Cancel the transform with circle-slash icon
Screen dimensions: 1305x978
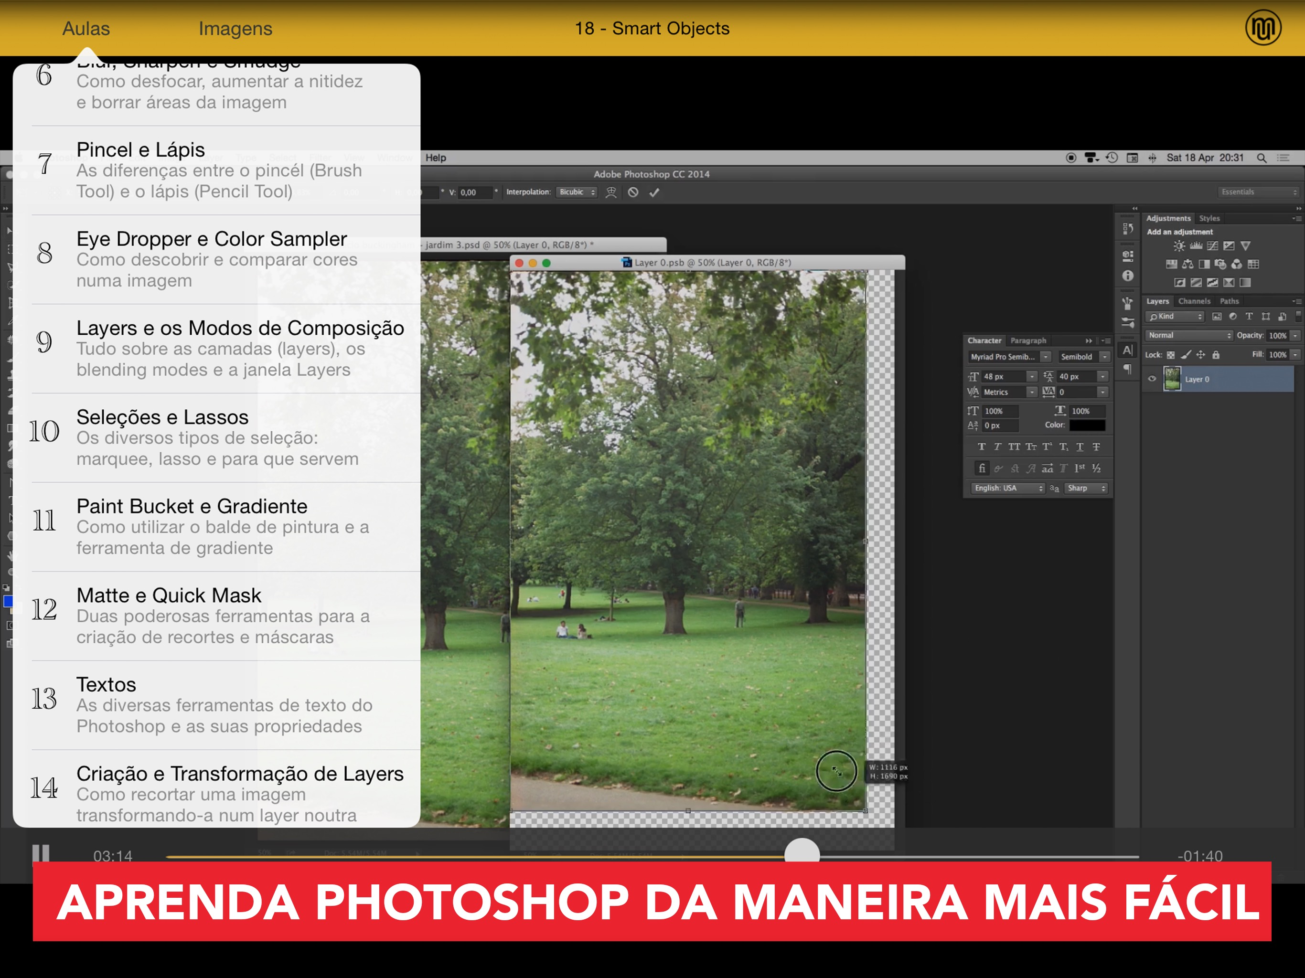click(x=633, y=192)
